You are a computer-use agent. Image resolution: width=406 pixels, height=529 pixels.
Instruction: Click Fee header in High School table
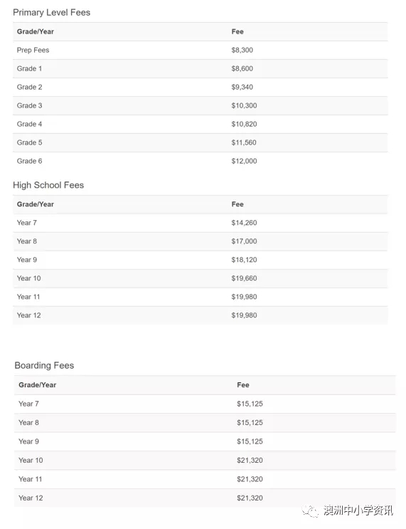click(x=237, y=204)
